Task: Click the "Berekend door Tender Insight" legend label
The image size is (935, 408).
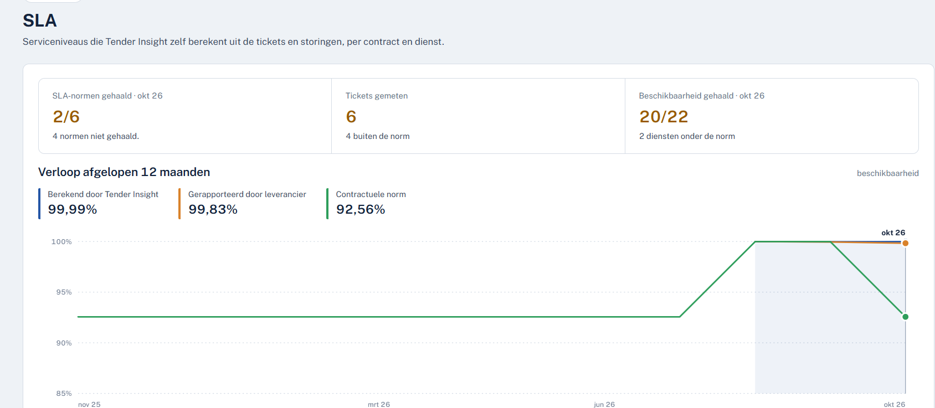Action: [x=103, y=194]
